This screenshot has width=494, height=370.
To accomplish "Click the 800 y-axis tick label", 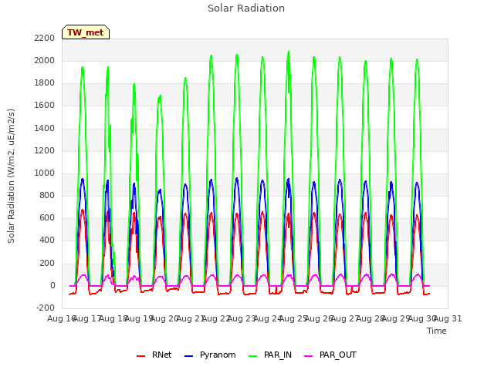I will pos(47,195).
